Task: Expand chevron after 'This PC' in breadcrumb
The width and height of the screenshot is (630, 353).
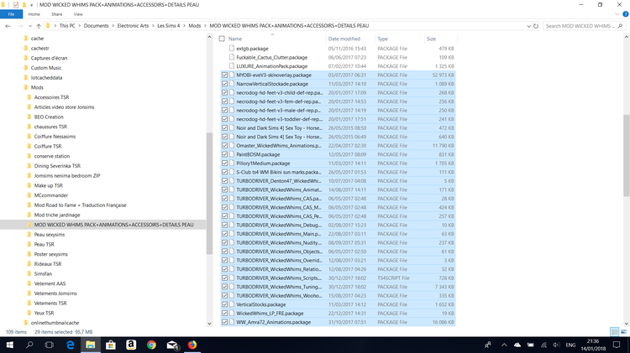Action: (x=80, y=26)
